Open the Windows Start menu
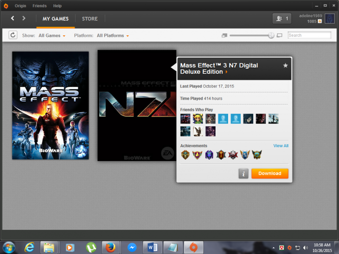This screenshot has width=339, height=254. pos(9,248)
